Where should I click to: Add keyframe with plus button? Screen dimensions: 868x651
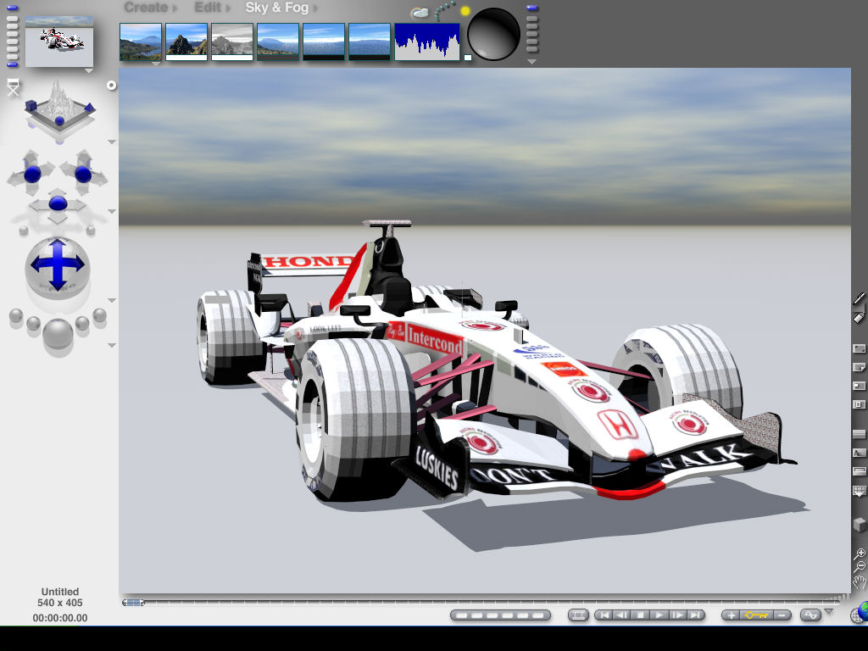point(731,615)
